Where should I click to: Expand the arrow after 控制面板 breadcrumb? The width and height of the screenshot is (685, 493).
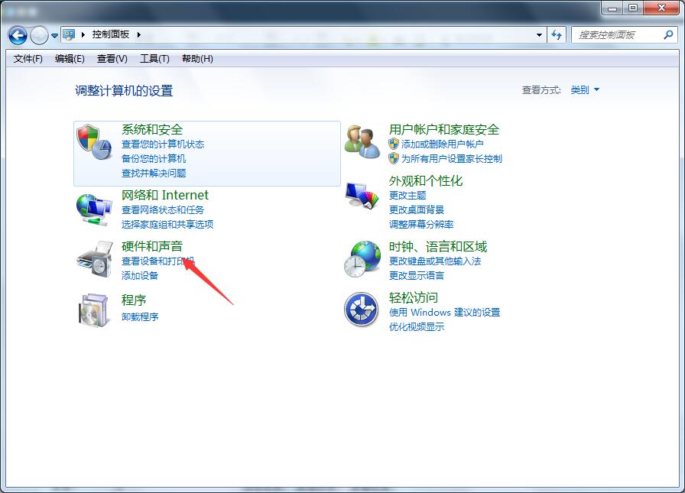[x=139, y=34]
